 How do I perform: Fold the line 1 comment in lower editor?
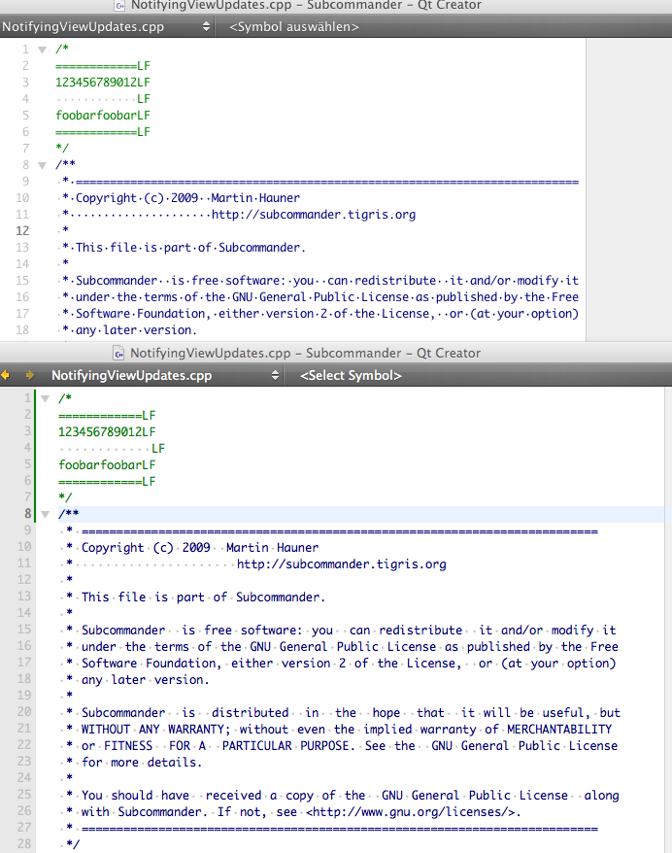coord(45,398)
